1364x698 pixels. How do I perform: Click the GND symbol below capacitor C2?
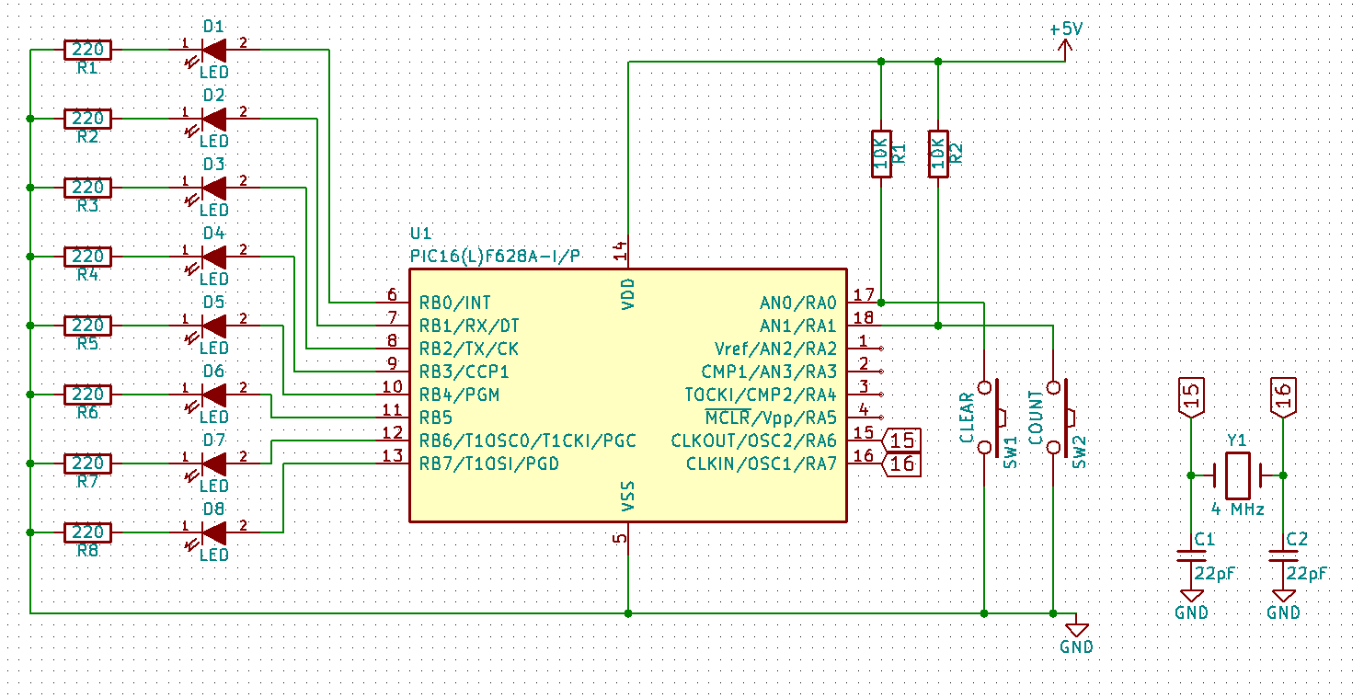(x=1284, y=596)
